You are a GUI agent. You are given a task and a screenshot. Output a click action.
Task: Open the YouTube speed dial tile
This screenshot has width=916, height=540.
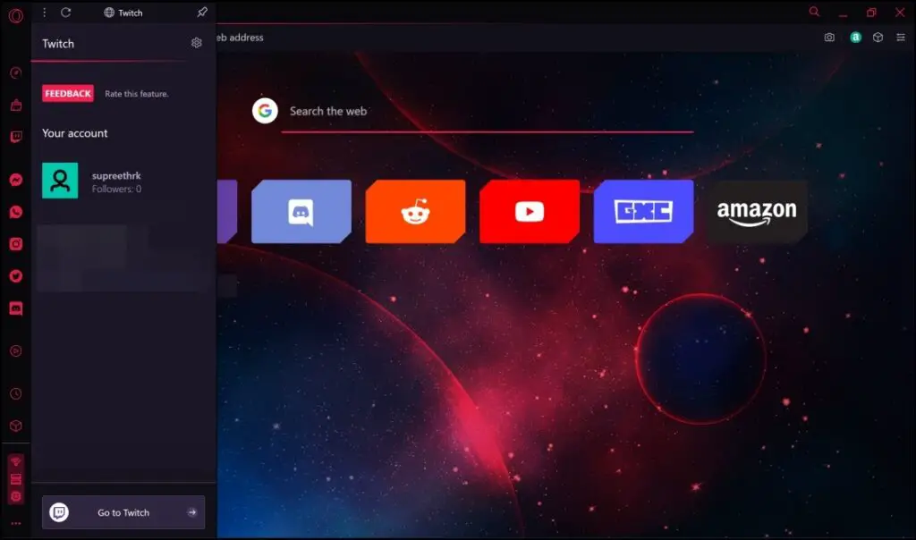click(530, 211)
